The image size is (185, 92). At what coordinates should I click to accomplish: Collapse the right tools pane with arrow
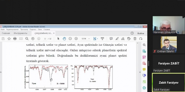[140, 72]
